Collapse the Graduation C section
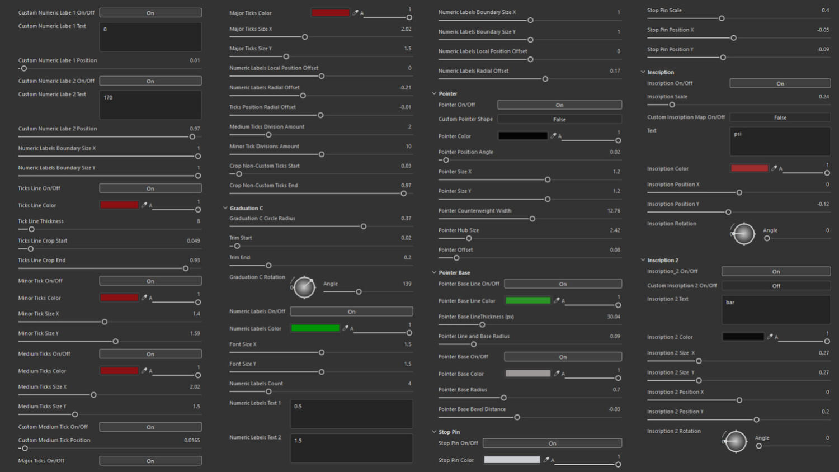 (x=225, y=208)
